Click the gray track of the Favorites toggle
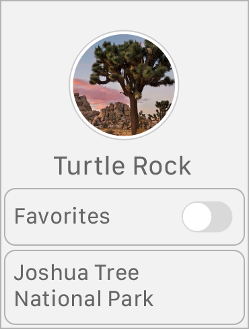Screen dimensions: 249x329 [x=221, y=217]
